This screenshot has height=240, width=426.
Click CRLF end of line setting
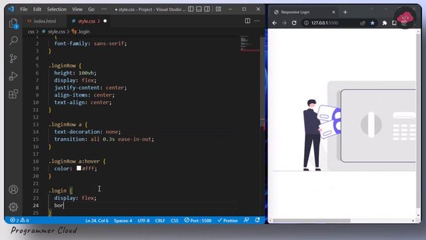[160, 221]
